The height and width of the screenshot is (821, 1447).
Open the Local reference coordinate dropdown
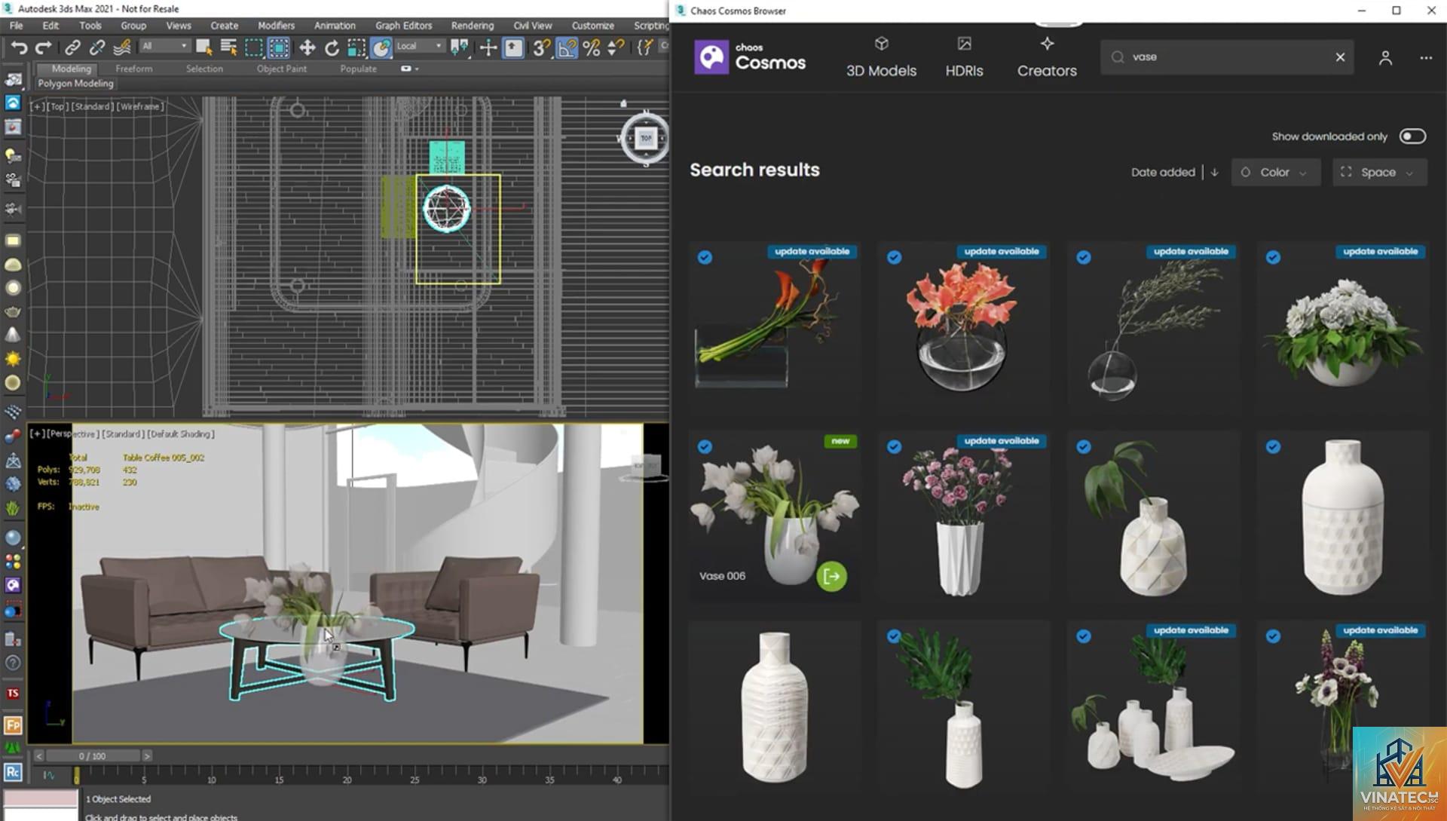[419, 47]
